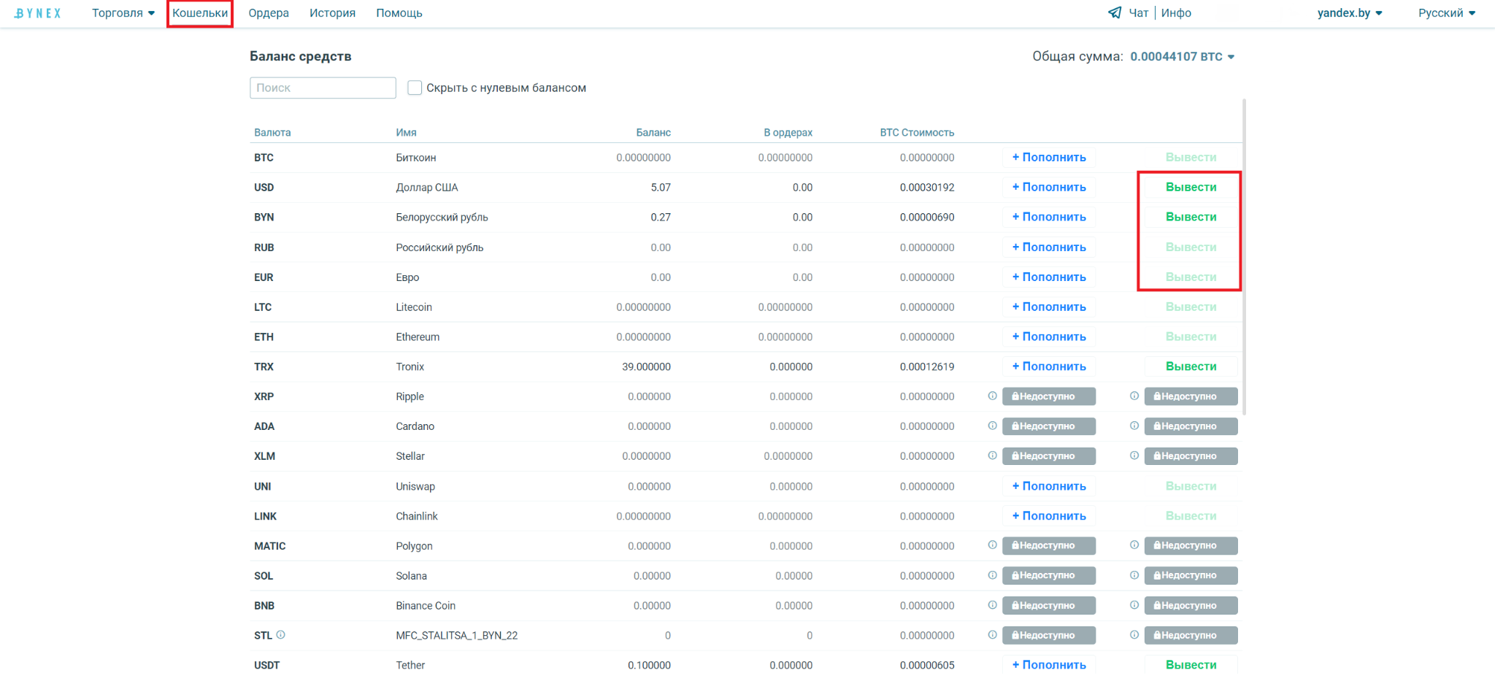Expand the total sum BTC currency dropdown
The image size is (1495, 692).
tap(1231, 57)
